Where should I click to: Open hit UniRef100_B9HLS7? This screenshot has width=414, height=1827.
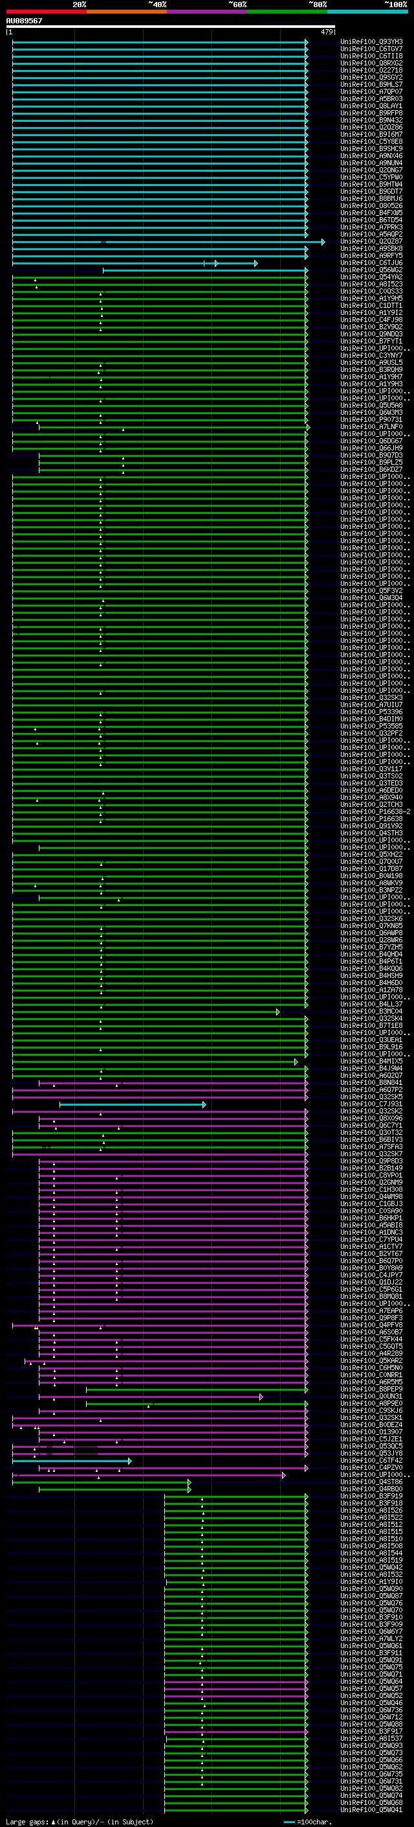pos(371,84)
